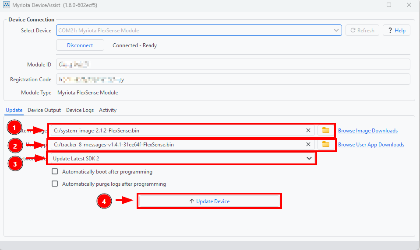Screen dimensions: 420x250
Task: Click the Registration Code field
Action: click(233, 80)
